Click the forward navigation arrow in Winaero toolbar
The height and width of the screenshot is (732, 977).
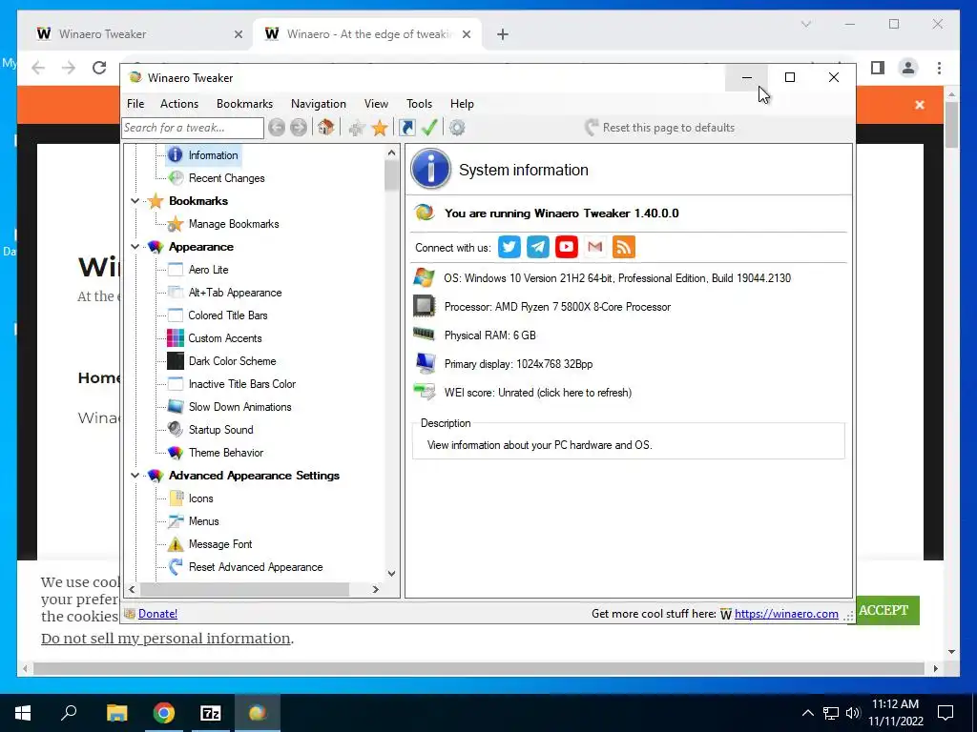coord(299,128)
